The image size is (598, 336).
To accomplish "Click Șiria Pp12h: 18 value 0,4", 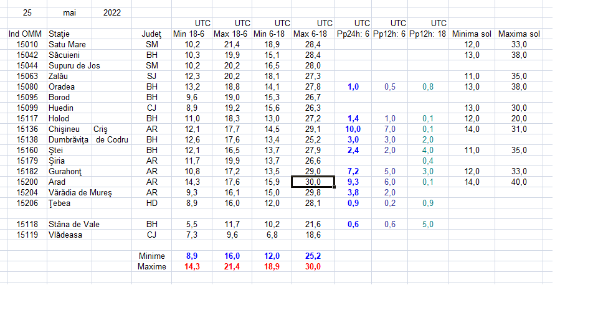I will 427,161.
